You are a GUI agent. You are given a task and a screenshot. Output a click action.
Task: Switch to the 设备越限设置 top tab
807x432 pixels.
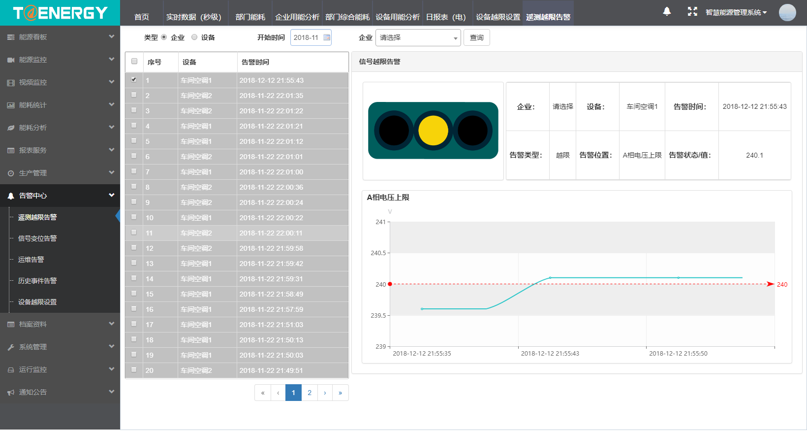pos(497,17)
